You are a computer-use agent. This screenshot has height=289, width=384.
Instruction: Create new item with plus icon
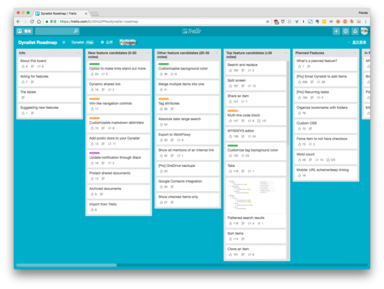[x=336, y=31]
